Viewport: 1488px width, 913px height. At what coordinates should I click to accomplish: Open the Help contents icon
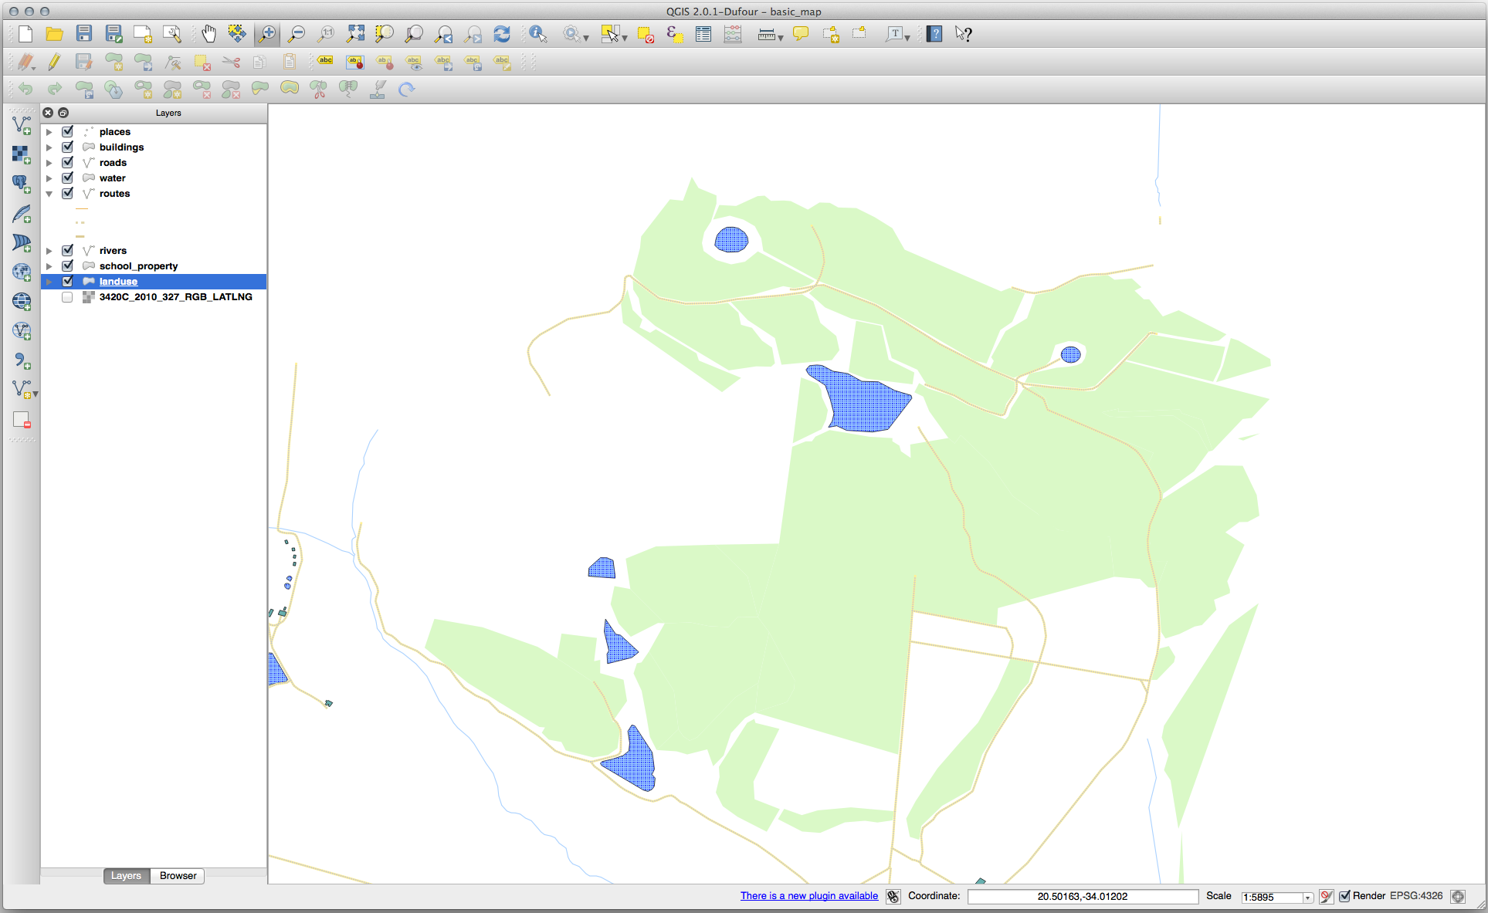[x=934, y=33]
